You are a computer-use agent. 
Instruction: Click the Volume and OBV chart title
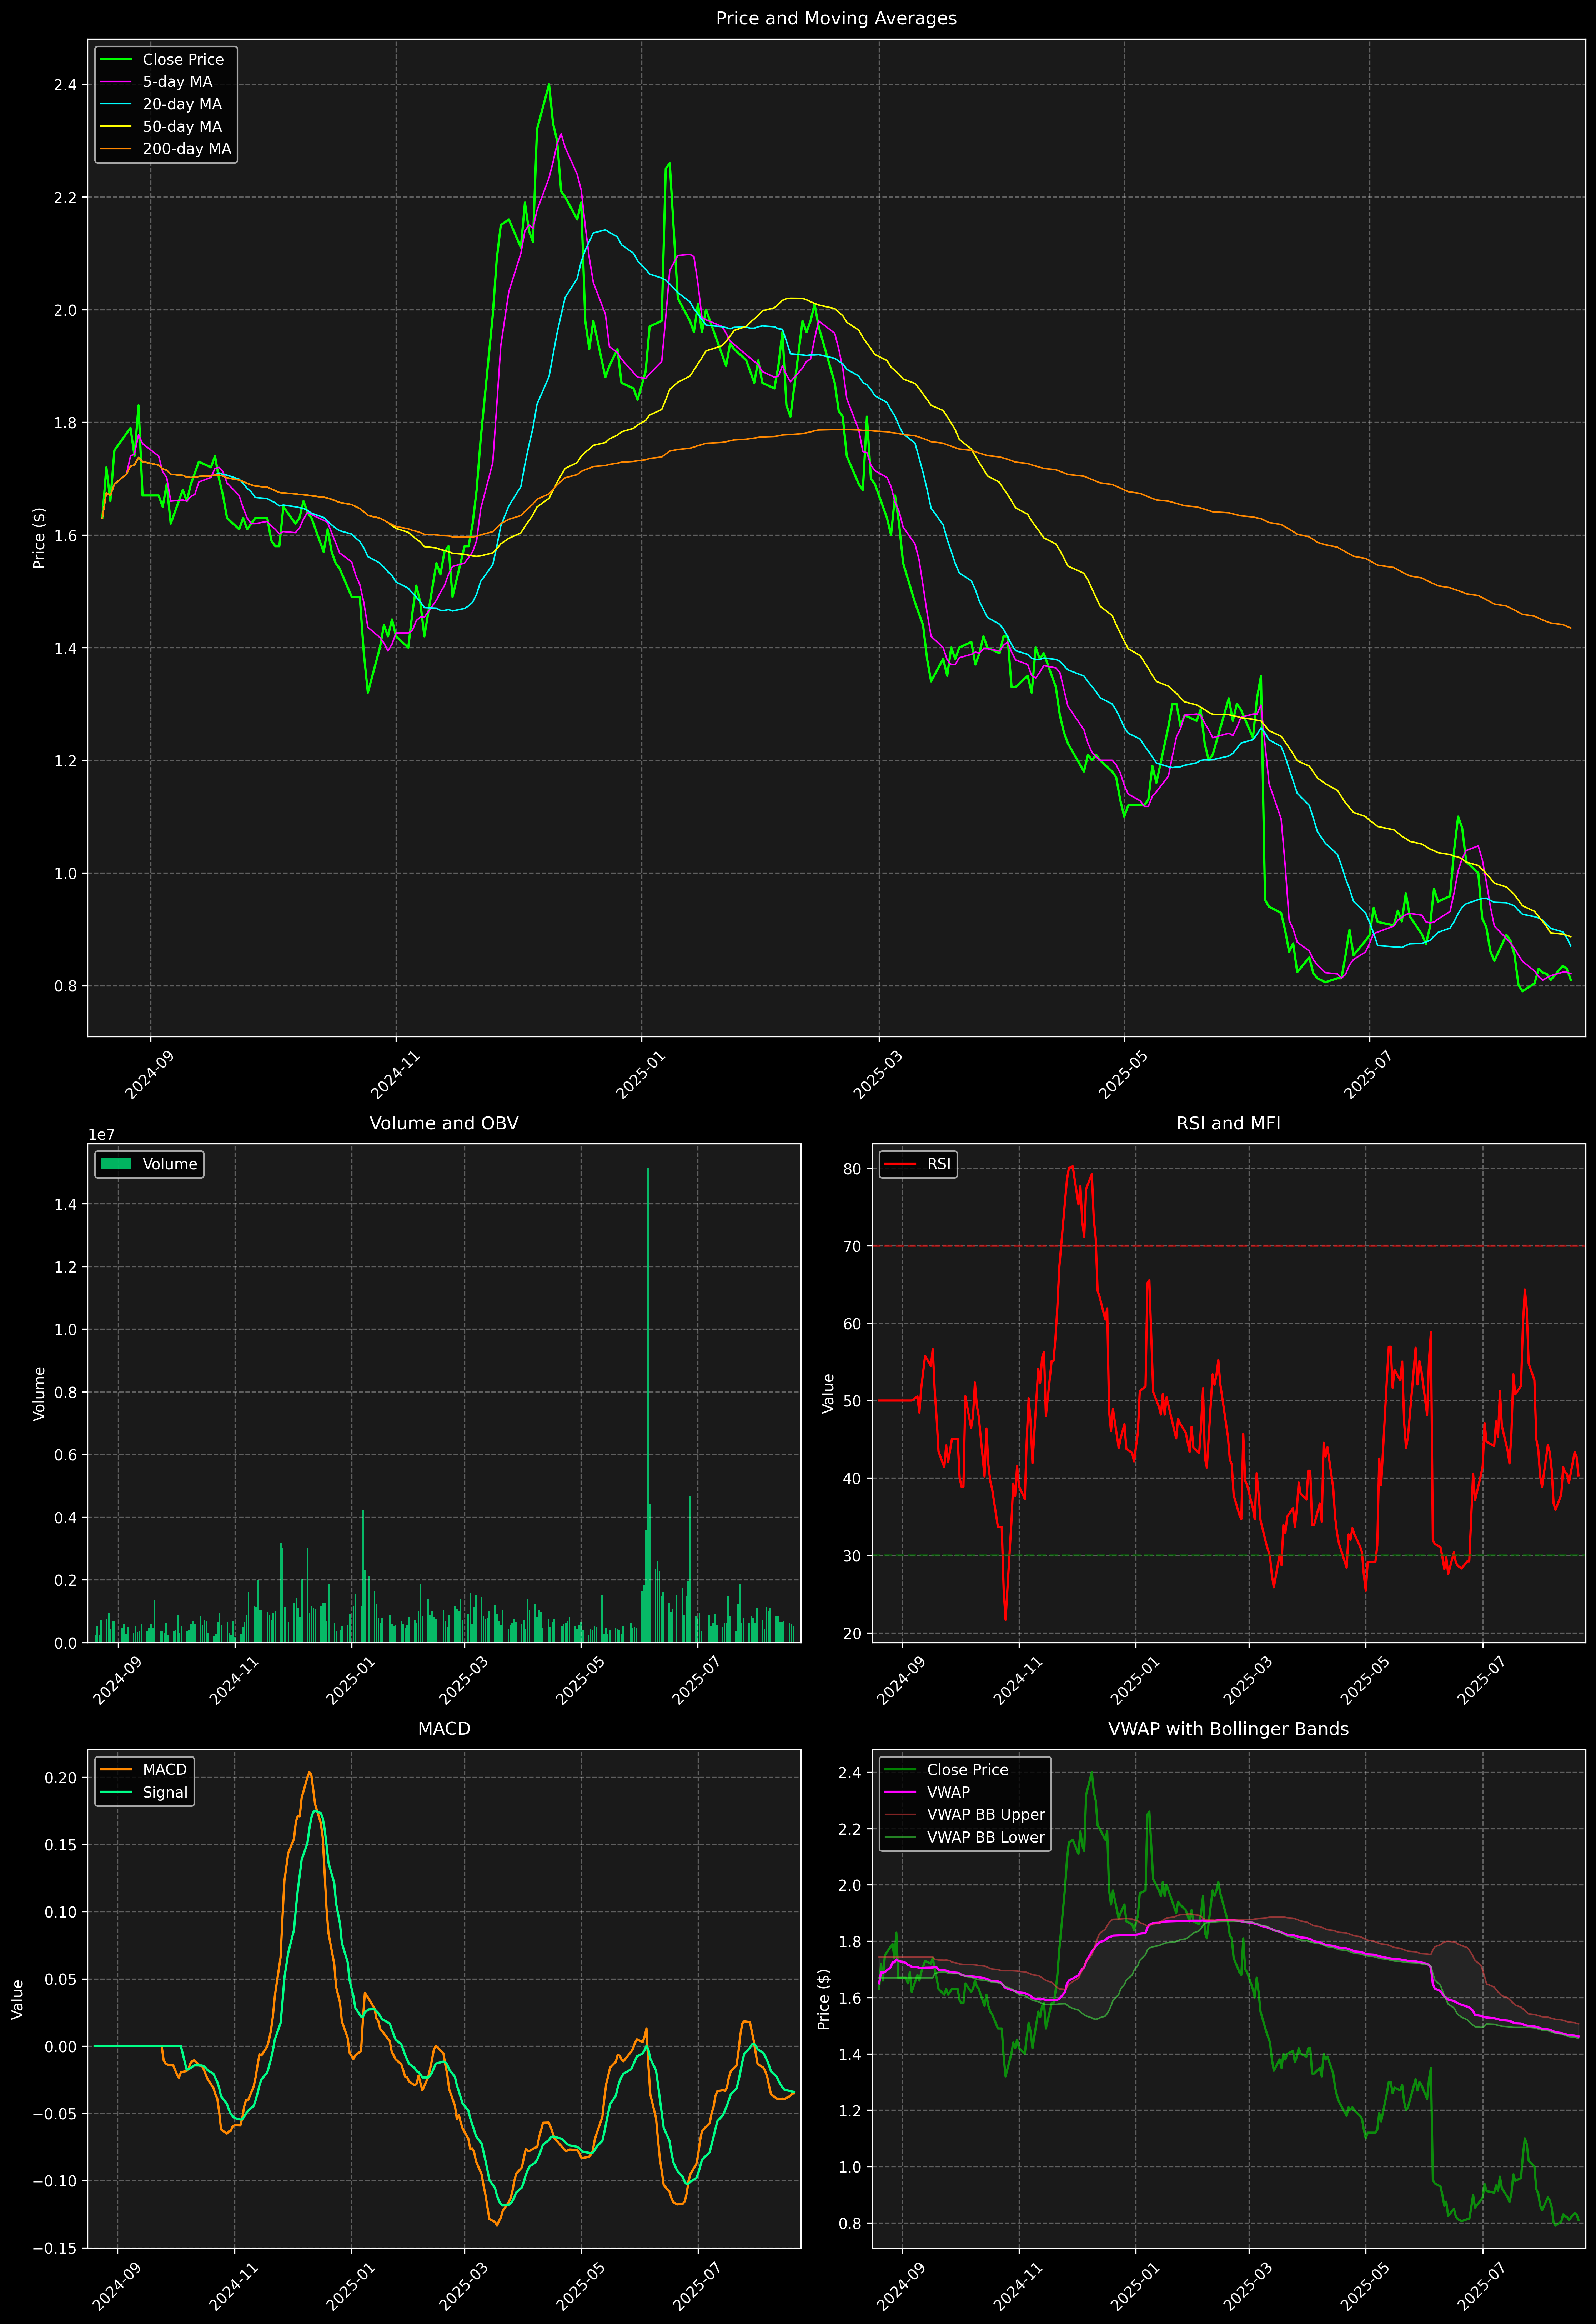tap(444, 1123)
